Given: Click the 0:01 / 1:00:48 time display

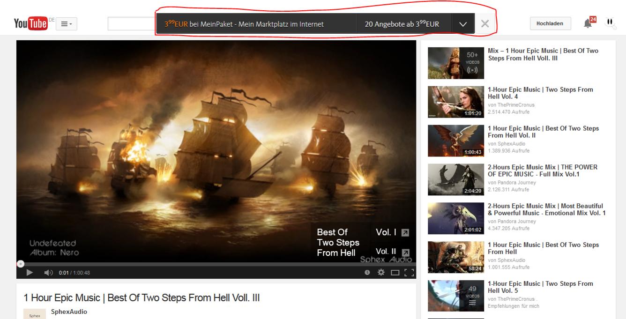Looking at the screenshot, I should [x=74, y=273].
